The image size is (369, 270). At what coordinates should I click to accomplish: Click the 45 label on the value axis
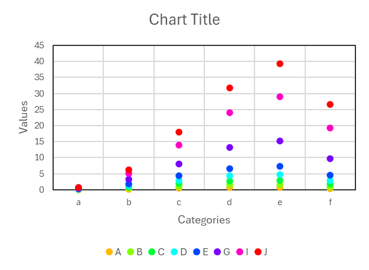(39, 45)
